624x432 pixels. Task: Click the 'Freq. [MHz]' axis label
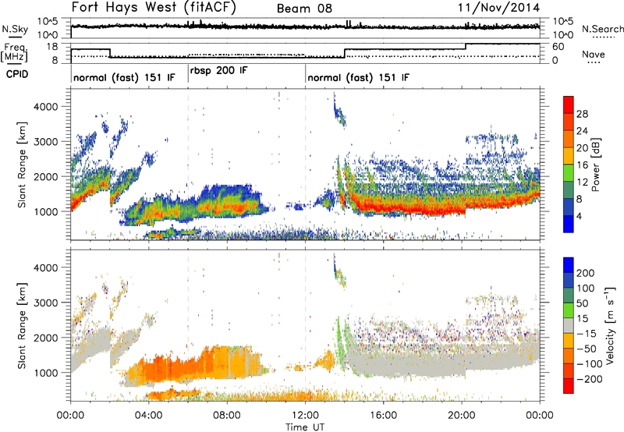pos(14,52)
